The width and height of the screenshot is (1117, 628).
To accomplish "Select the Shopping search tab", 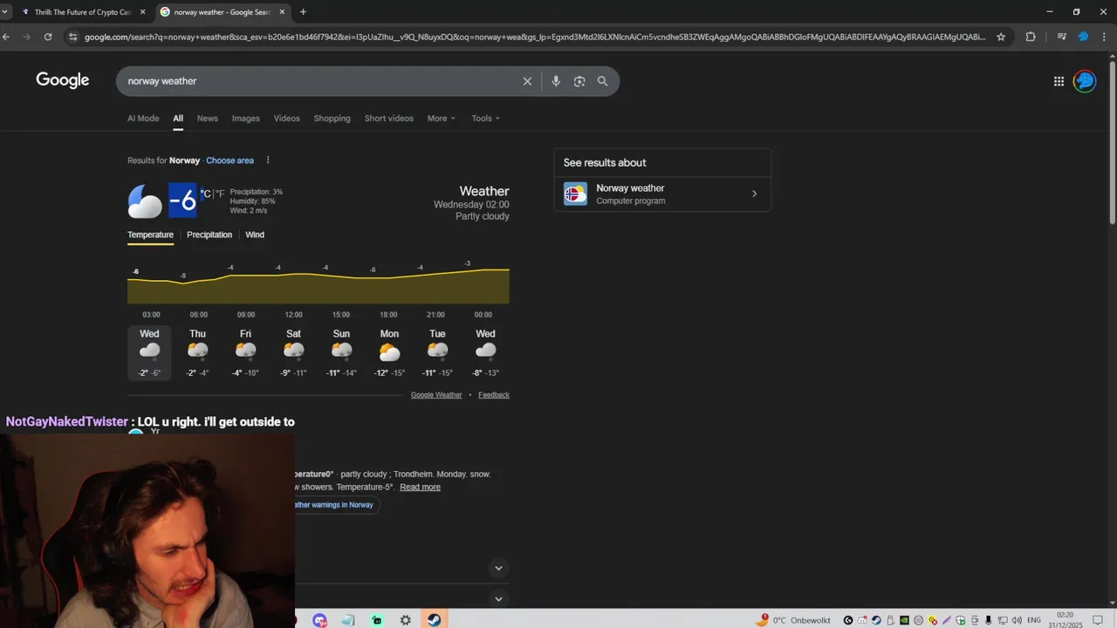I will 332,119.
